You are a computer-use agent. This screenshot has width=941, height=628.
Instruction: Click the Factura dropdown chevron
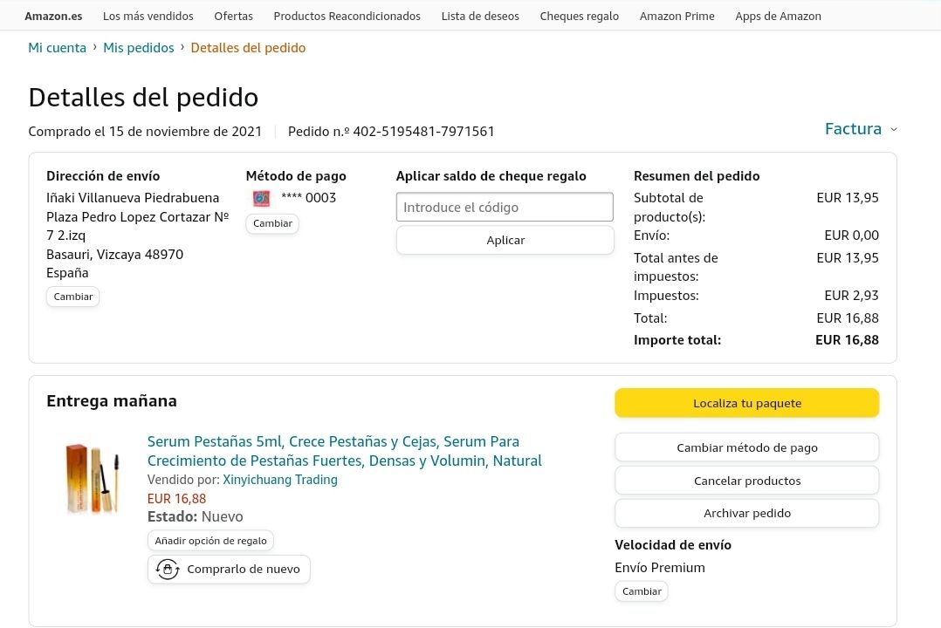point(893,130)
